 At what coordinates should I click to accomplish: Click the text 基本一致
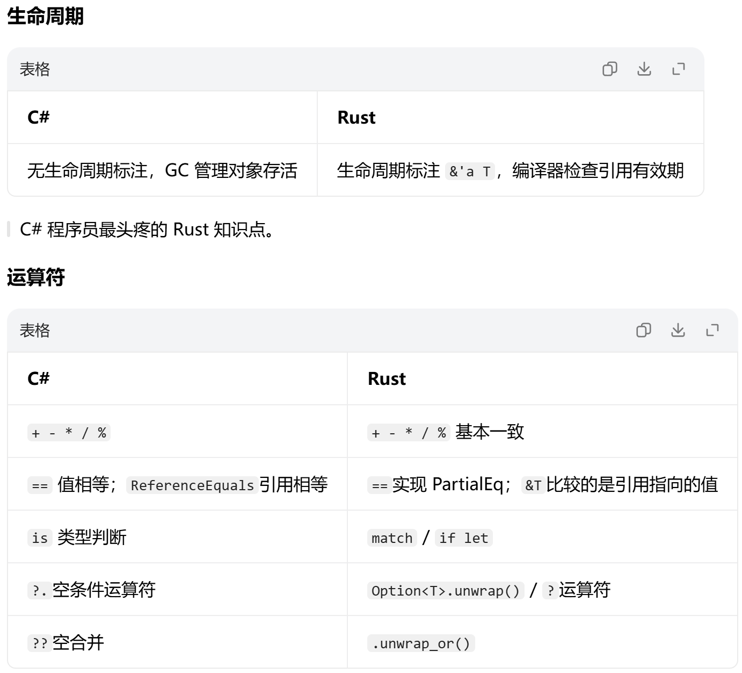tap(490, 432)
